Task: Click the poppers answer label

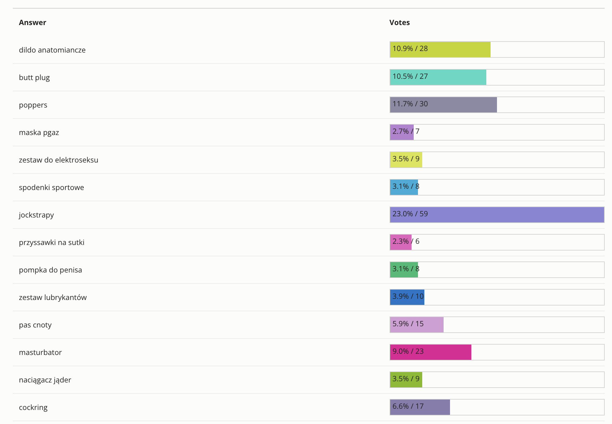Action: [x=33, y=105]
